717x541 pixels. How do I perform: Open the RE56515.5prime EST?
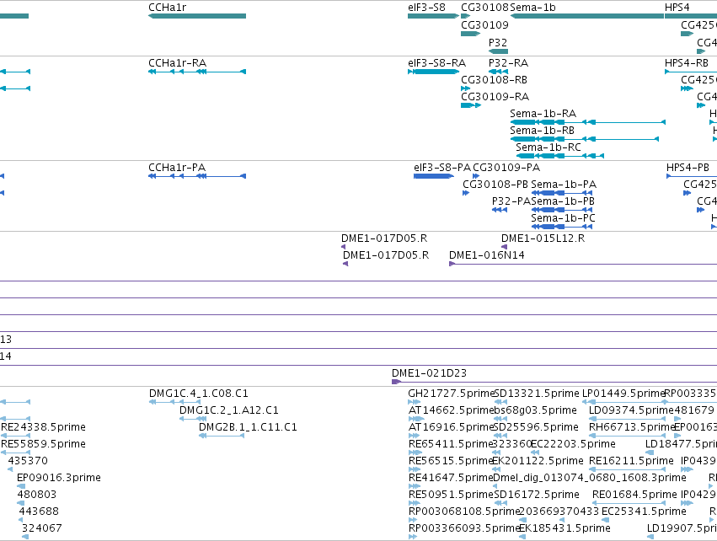pos(414,469)
